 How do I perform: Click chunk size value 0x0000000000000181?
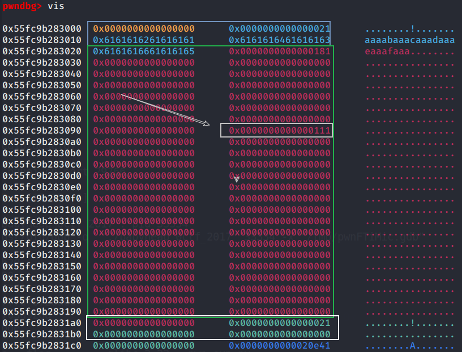coord(280,51)
